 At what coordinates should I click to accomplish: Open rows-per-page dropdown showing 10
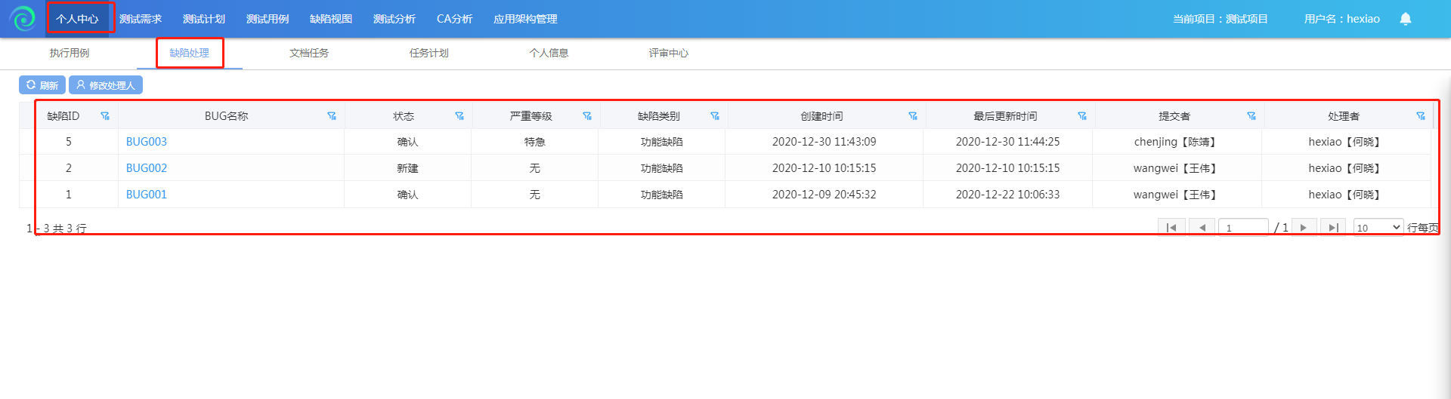point(1378,228)
